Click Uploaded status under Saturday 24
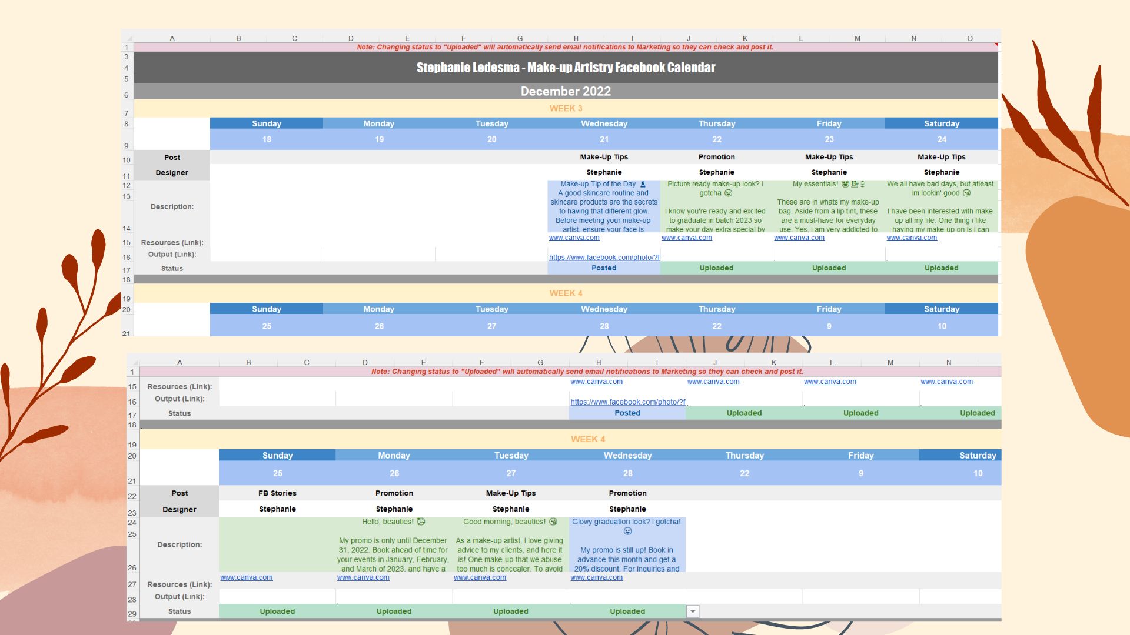 pos(941,268)
